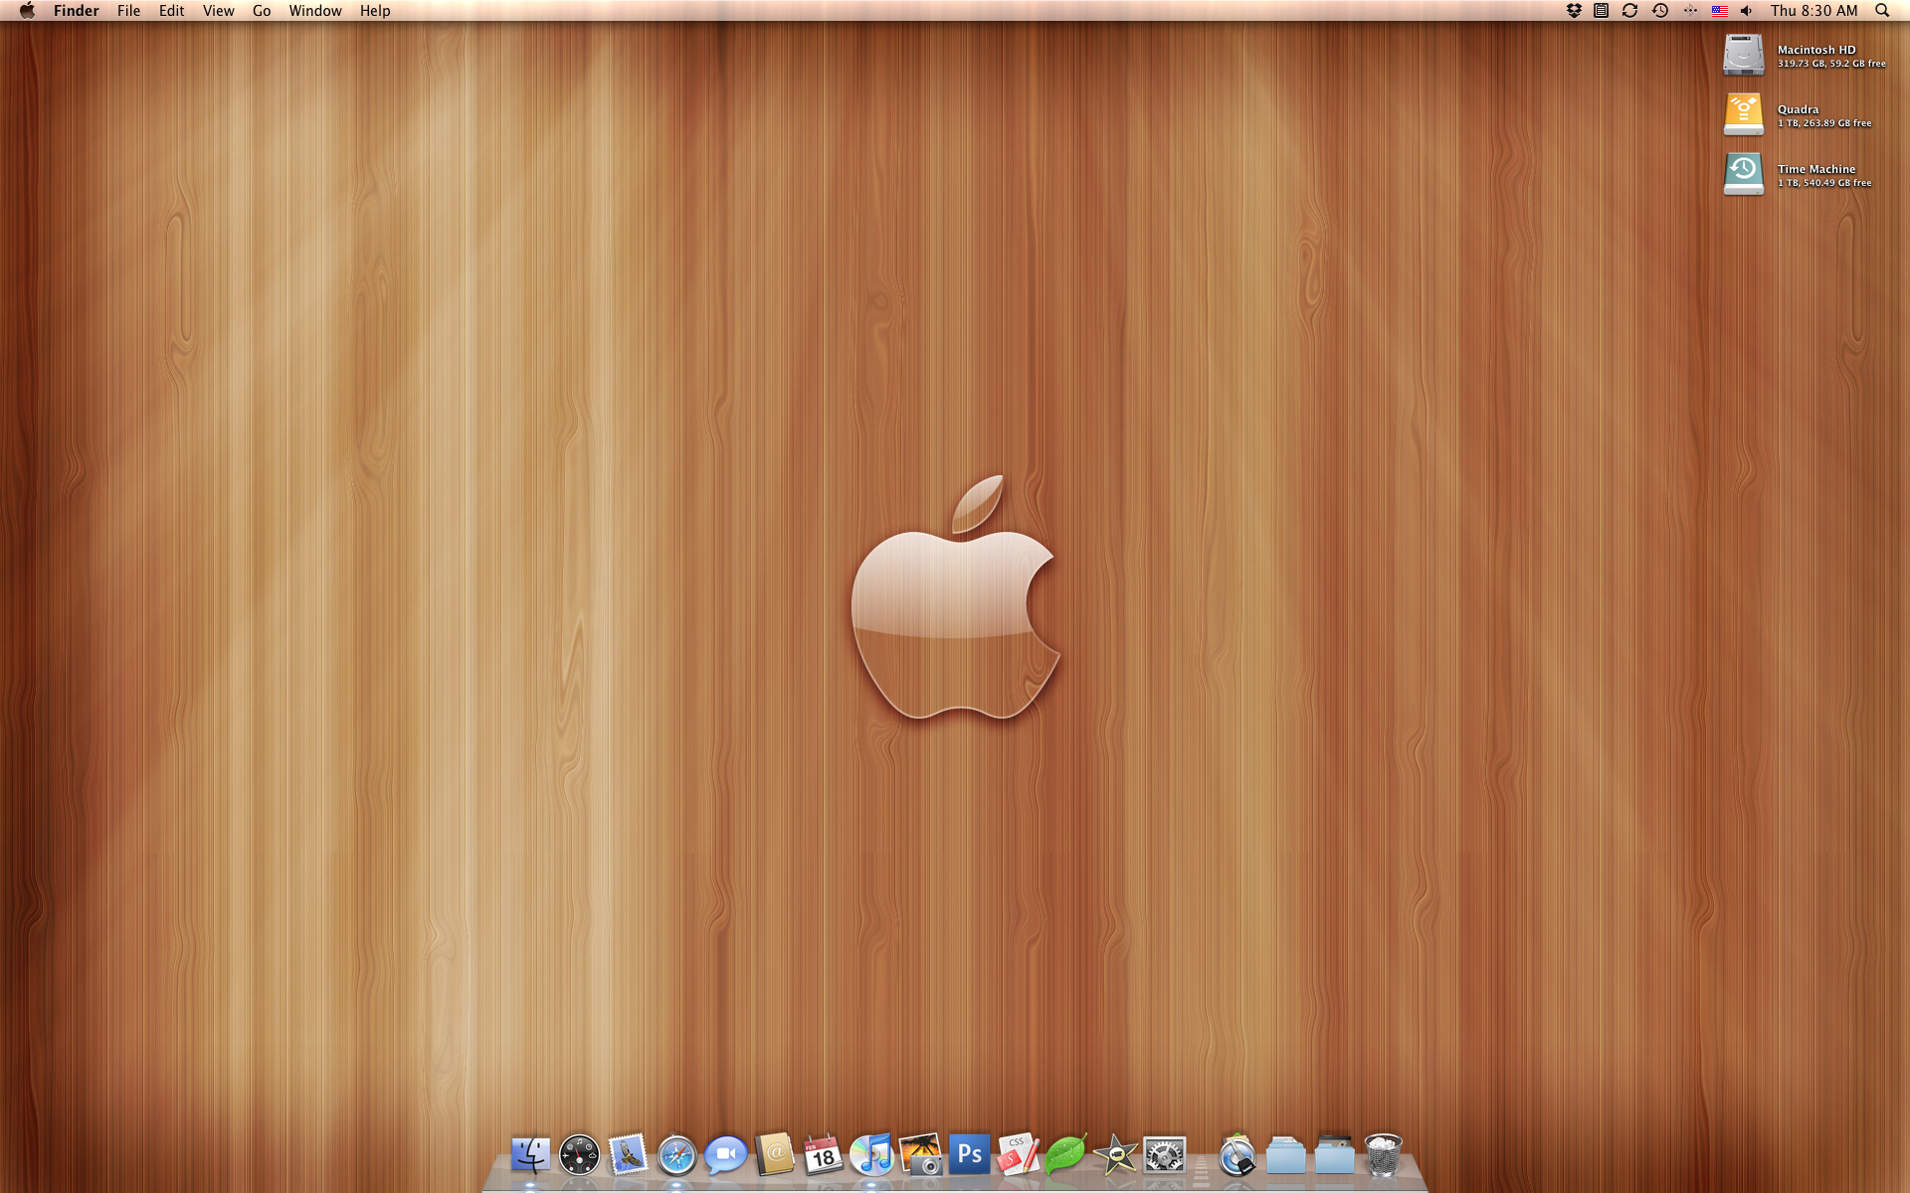Click the Thu 8:30 AM clock

click(x=1814, y=11)
